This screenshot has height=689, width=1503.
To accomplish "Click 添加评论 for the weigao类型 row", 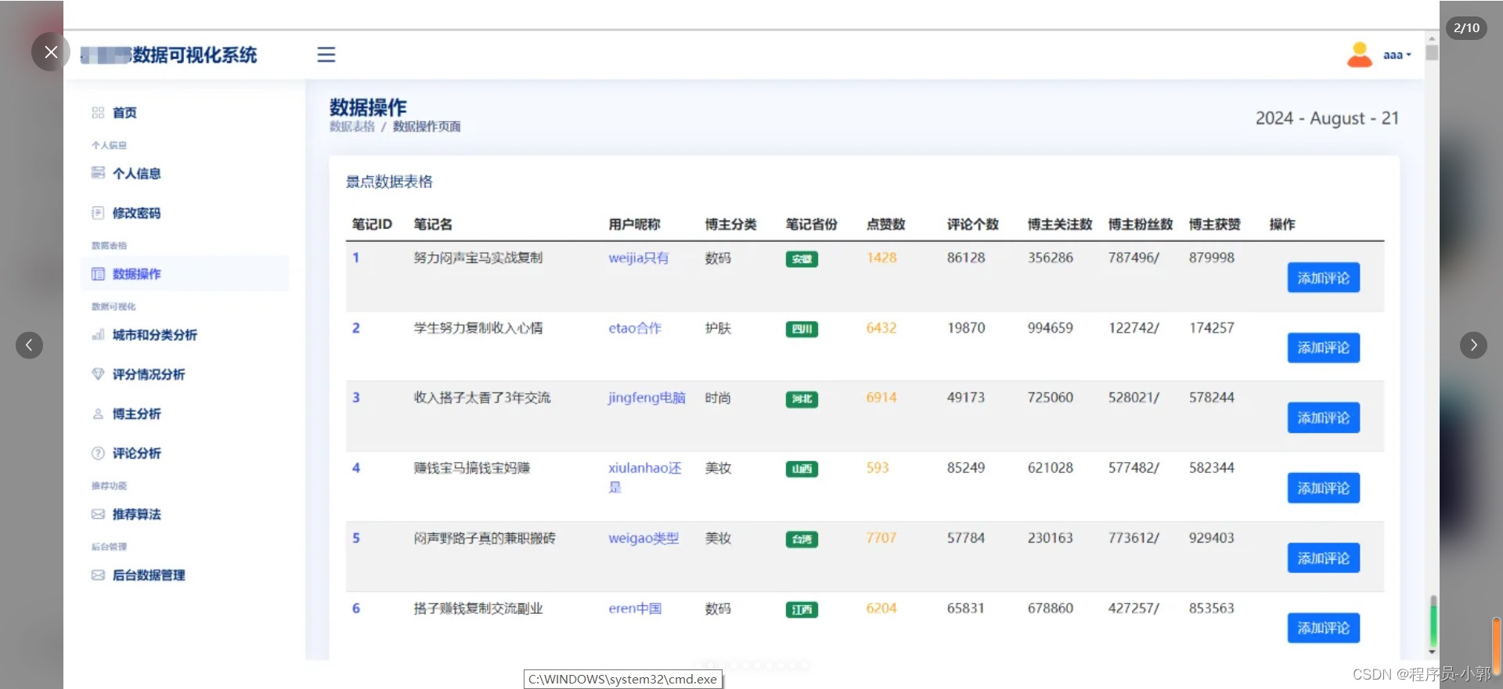I will pyautogui.click(x=1324, y=558).
